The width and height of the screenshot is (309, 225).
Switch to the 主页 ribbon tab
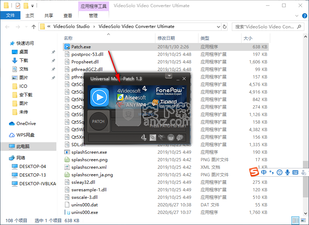click(x=30, y=15)
